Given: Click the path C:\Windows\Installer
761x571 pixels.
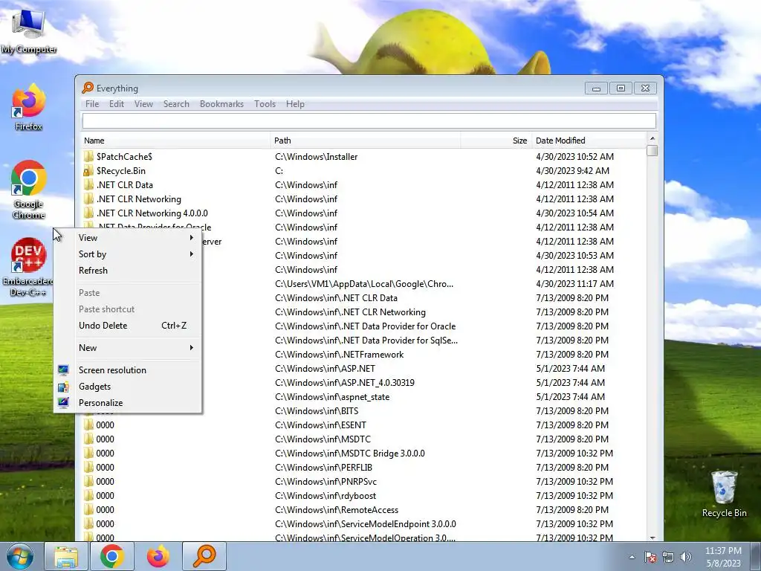Looking at the screenshot, I should pos(317,157).
